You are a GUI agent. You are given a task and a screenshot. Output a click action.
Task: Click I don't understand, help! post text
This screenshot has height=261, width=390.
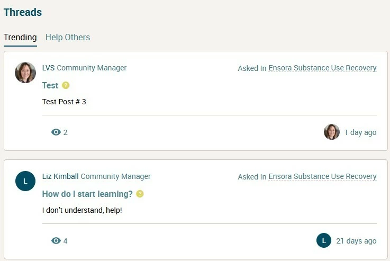pos(82,210)
